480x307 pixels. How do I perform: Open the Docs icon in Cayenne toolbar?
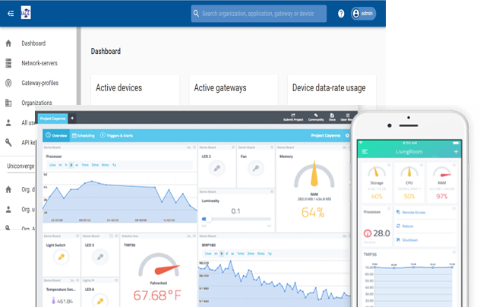pyautogui.click(x=332, y=117)
